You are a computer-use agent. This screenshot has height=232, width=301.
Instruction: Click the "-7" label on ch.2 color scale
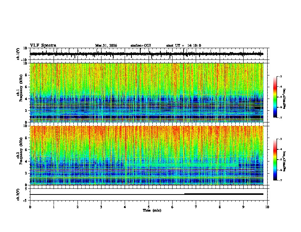tap(280, 180)
